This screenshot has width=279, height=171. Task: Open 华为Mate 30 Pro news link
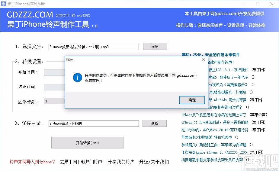215,130
